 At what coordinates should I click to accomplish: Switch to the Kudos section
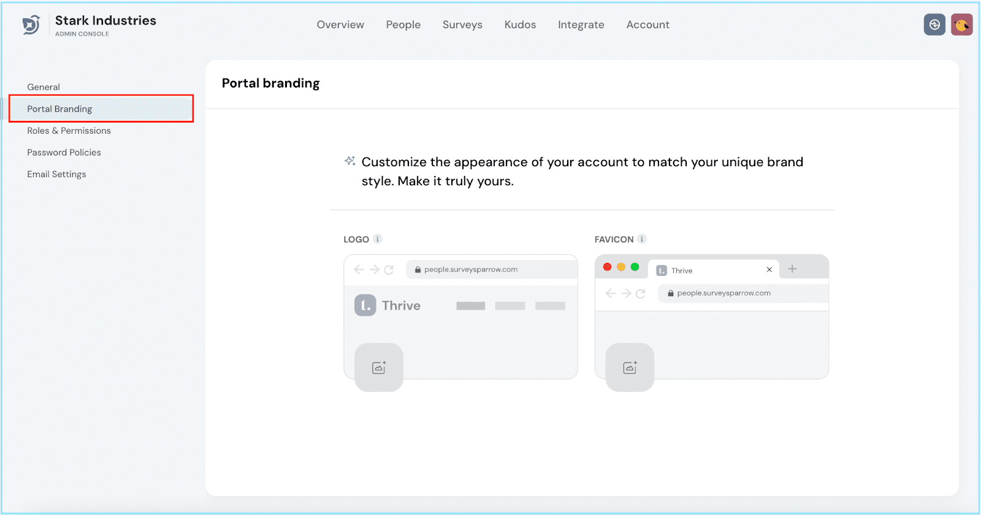[x=520, y=25]
